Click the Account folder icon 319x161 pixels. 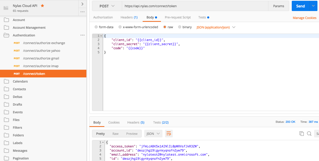(x=6, y=20)
